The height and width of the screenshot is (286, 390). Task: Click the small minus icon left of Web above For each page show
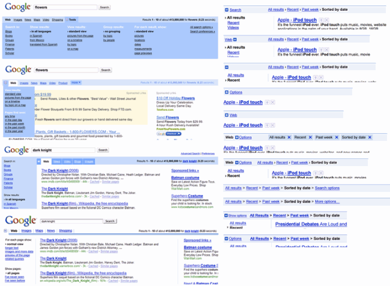point(5,231)
